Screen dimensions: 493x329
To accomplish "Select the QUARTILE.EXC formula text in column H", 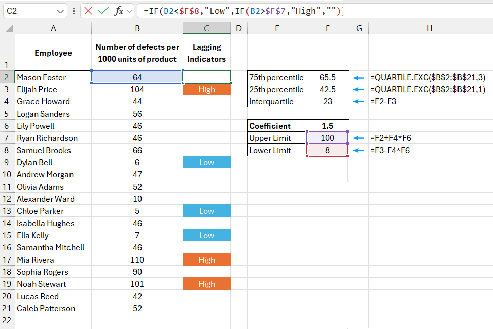I will pos(429,77).
